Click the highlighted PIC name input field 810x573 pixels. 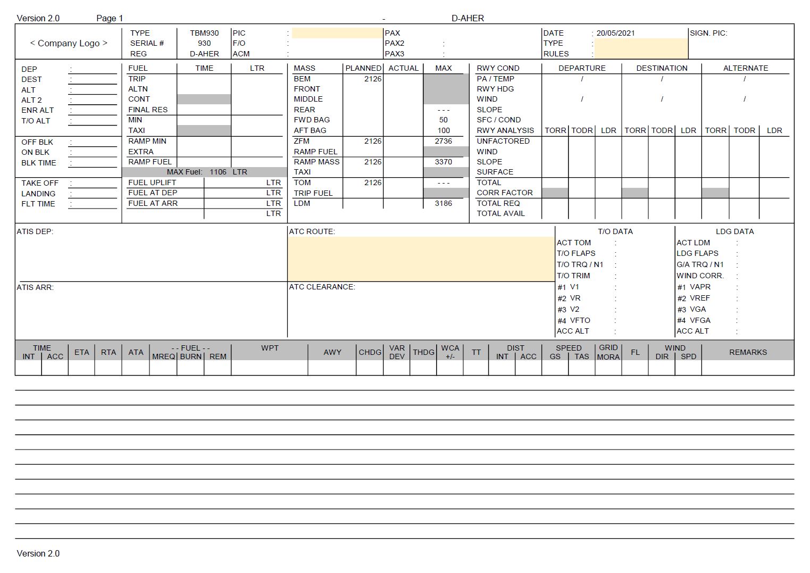tap(337, 33)
